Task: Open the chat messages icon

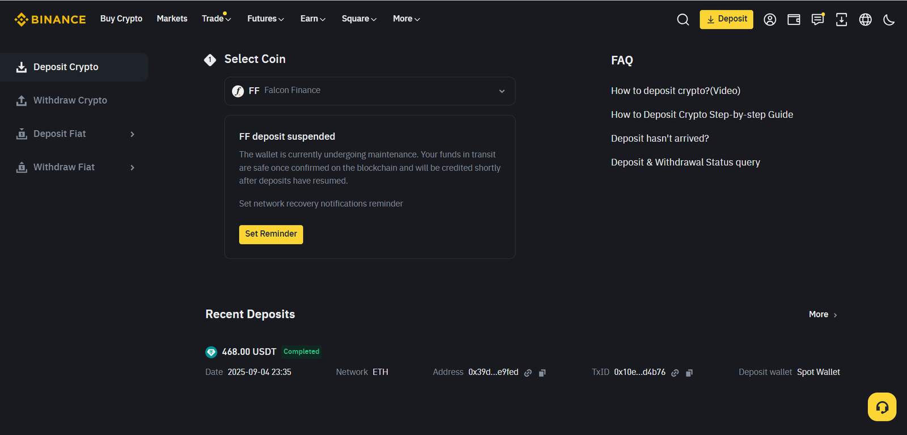Action: (x=817, y=20)
